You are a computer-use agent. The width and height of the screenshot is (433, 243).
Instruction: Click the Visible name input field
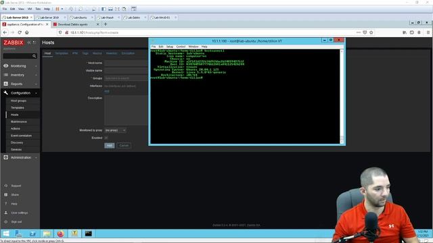pos(127,70)
